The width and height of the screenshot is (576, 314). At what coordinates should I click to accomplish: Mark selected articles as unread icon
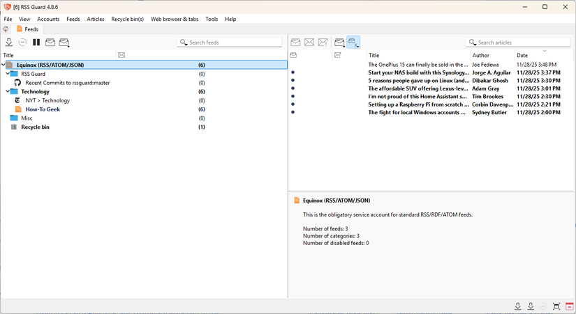309,42
